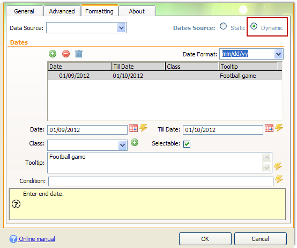Toggle the Selectable checkbox
The width and height of the screenshot is (297, 248).
187,144
